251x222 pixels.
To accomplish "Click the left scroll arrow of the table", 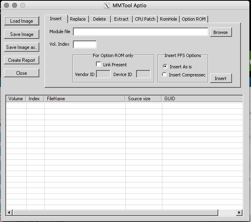I will [x=9, y=213].
